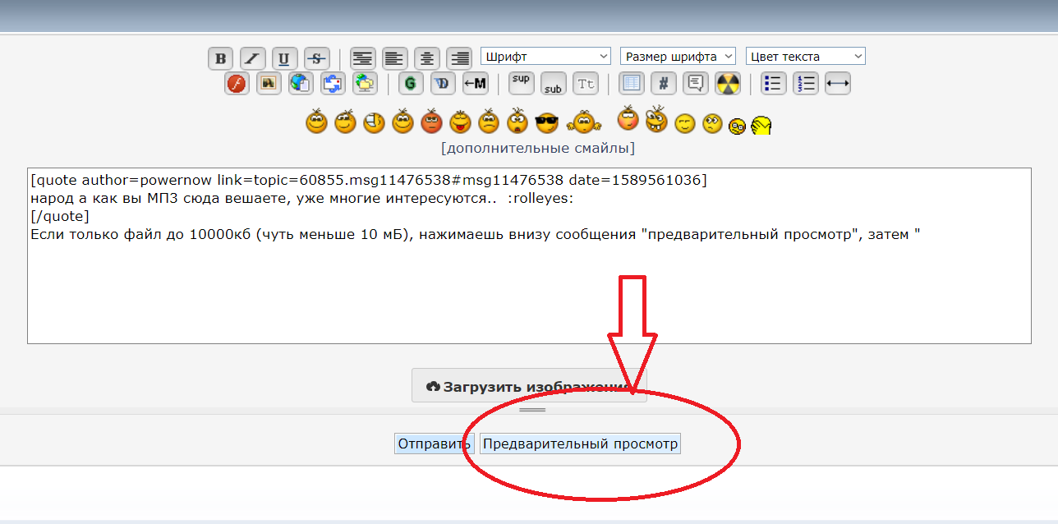Apply teletype Tt formatting

585,83
